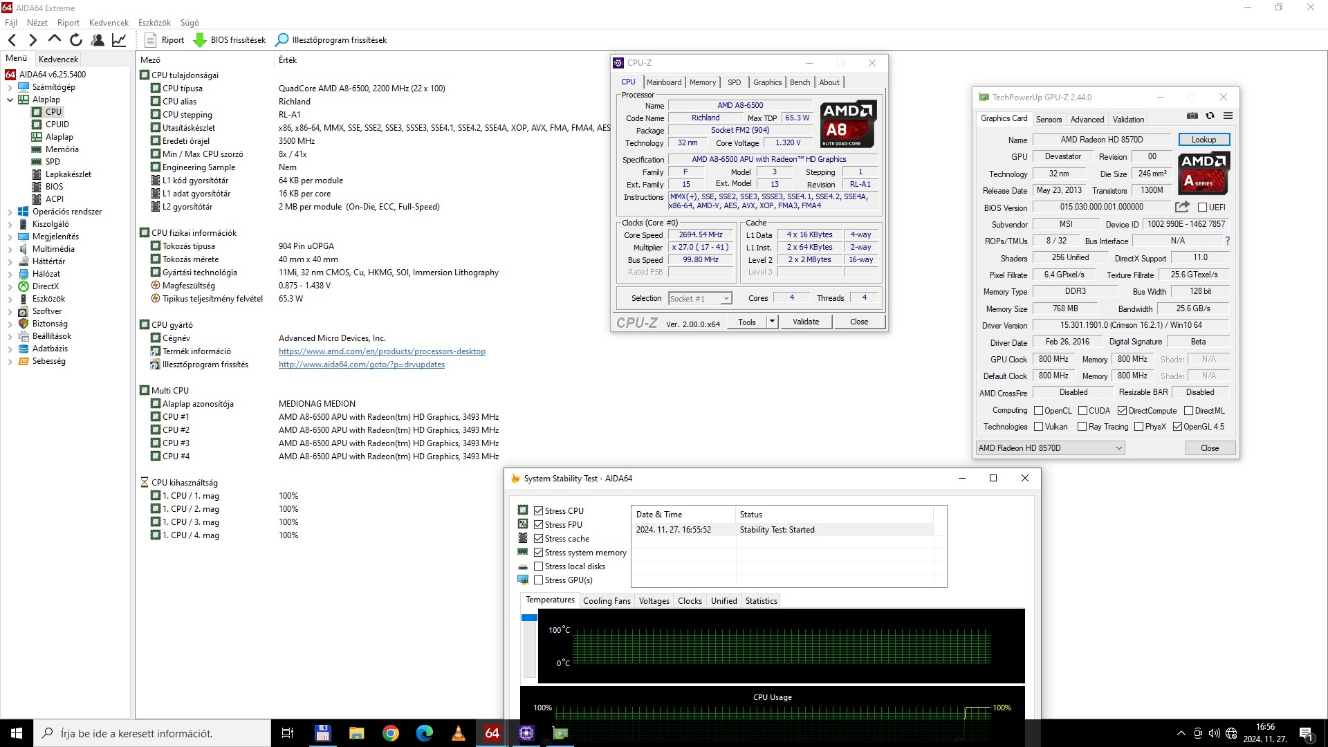Open VLC from the taskbar
Image resolution: width=1328 pixels, height=747 pixels.
coord(458,733)
